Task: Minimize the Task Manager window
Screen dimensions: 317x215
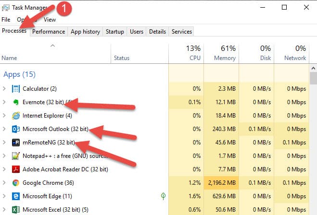Action: 263,8
